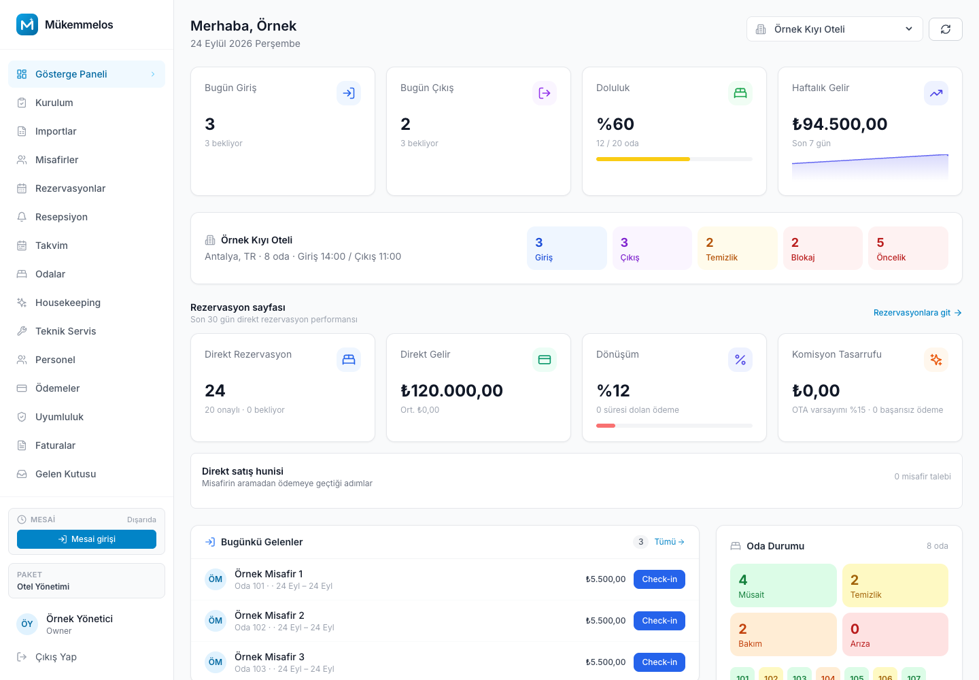Select the Arıza room status tile
Viewport: 979px width, 680px height.
pos(895,634)
